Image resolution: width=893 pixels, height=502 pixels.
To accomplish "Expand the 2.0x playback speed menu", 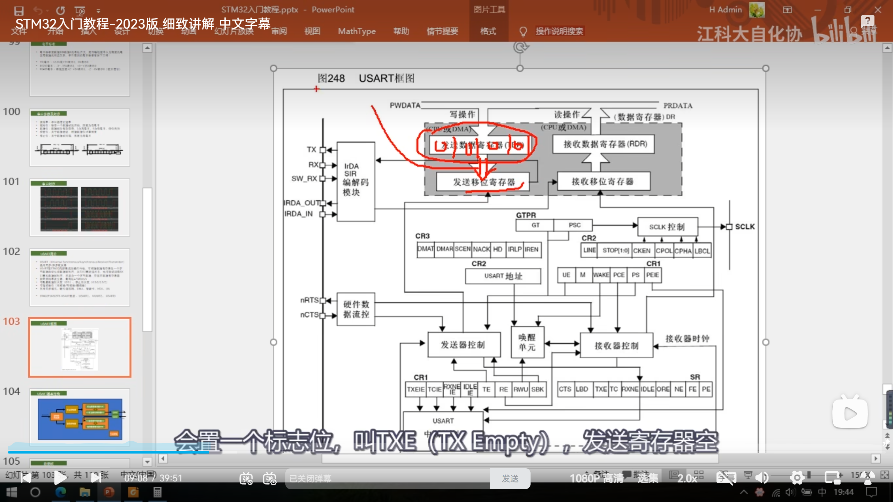I will point(687,478).
